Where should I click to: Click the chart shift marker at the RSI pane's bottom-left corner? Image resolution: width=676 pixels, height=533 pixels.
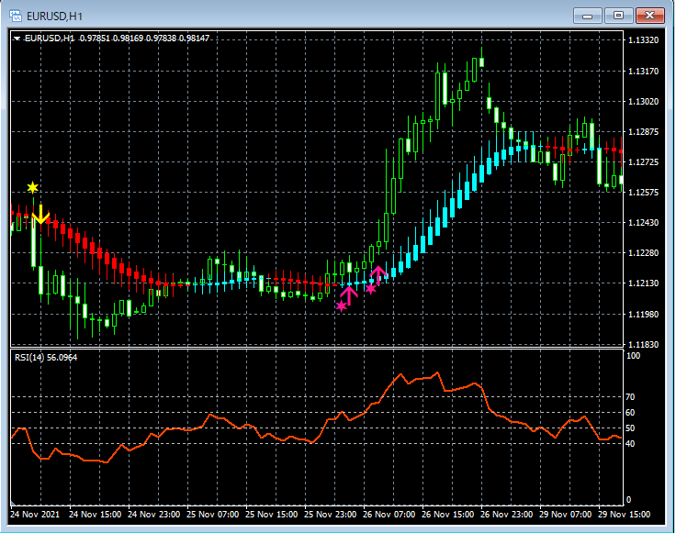pyautogui.click(x=14, y=503)
